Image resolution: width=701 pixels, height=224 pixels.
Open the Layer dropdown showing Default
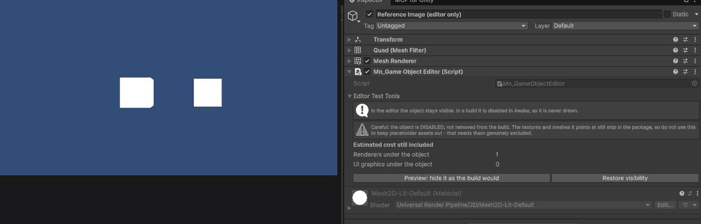pos(626,26)
